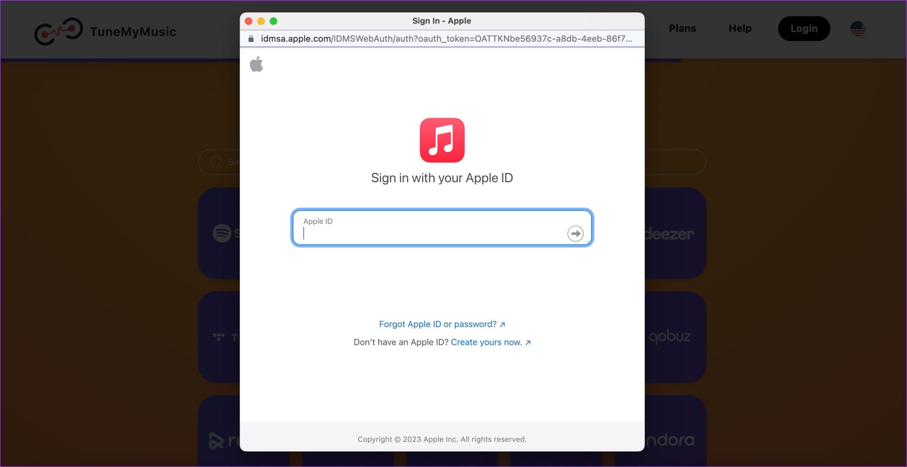Maximize the Sign In - Apple window
This screenshot has width=907, height=467.
coord(274,21)
